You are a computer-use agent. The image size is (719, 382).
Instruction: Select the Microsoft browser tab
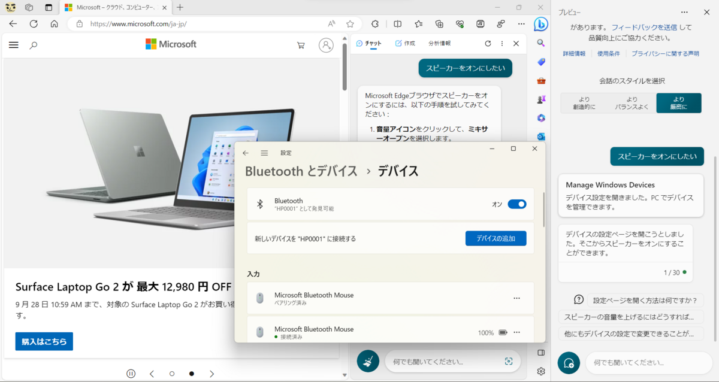click(x=114, y=7)
